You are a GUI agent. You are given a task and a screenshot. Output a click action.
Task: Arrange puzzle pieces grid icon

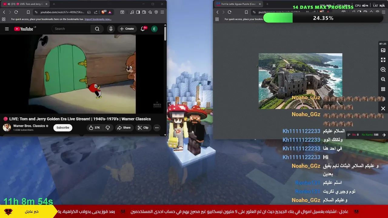coord(383,89)
